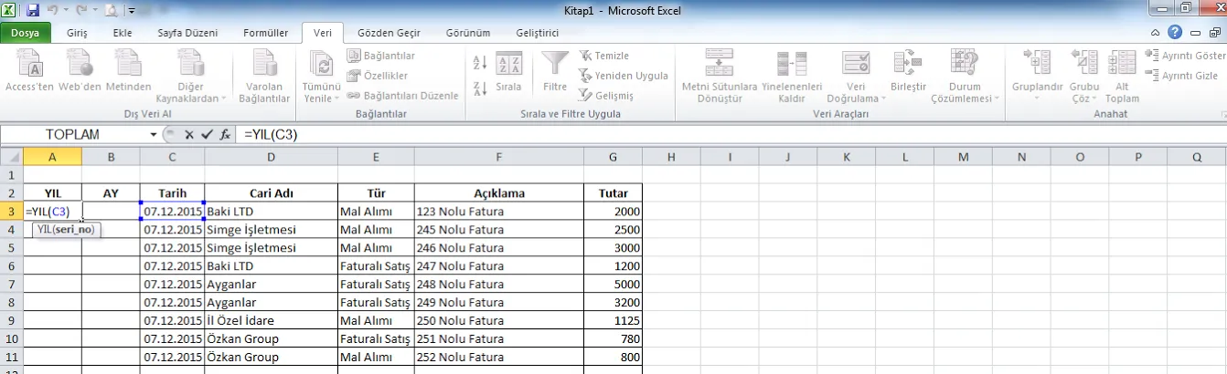
Task: Open the name box dropdown arrow
Action: 154,134
